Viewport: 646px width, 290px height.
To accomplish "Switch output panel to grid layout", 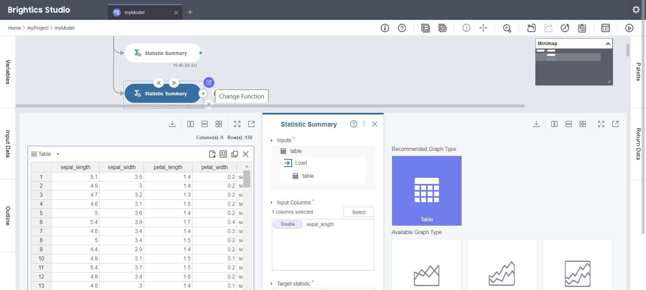I will click(583, 124).
